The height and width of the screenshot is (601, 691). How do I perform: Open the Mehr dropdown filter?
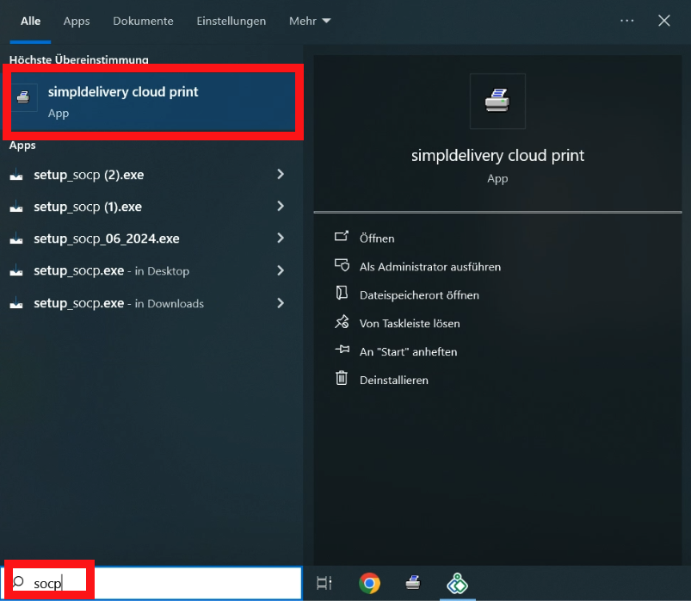point(310,21)
